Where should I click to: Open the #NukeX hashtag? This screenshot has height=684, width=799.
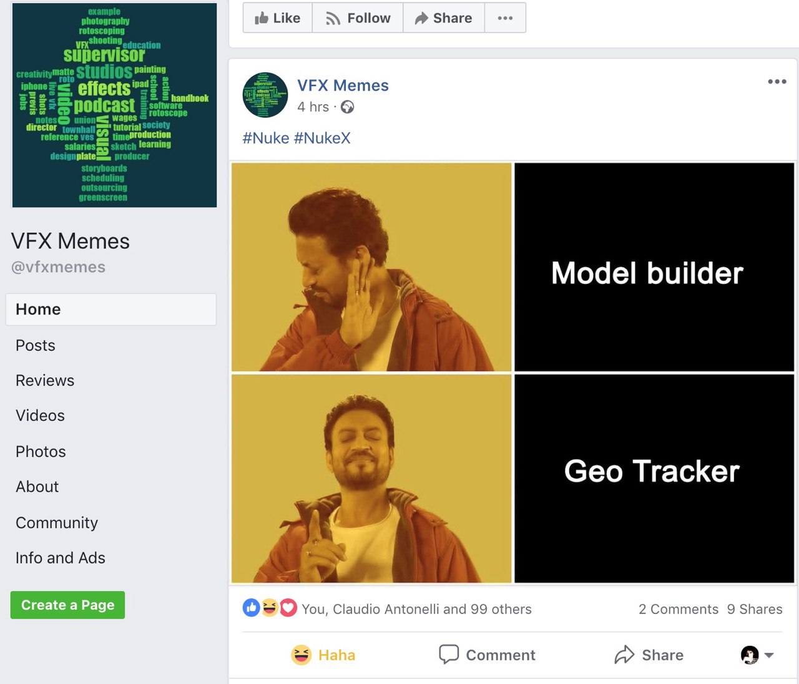[x=322, y=138]
